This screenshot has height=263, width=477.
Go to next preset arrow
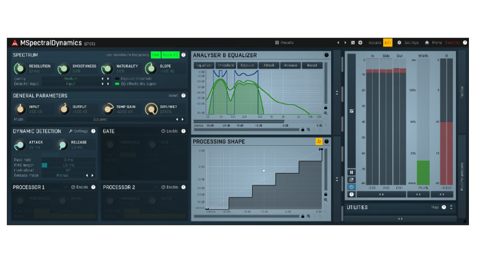pos(345,43)
